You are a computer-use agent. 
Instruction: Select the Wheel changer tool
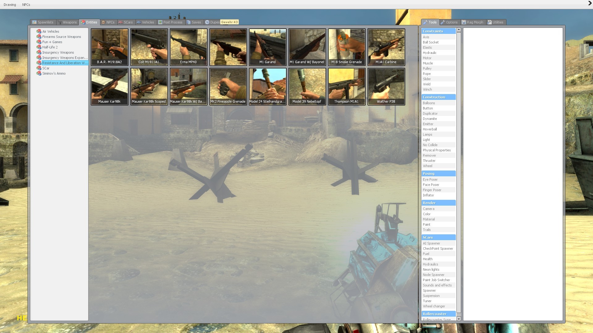tap(439, 306)
